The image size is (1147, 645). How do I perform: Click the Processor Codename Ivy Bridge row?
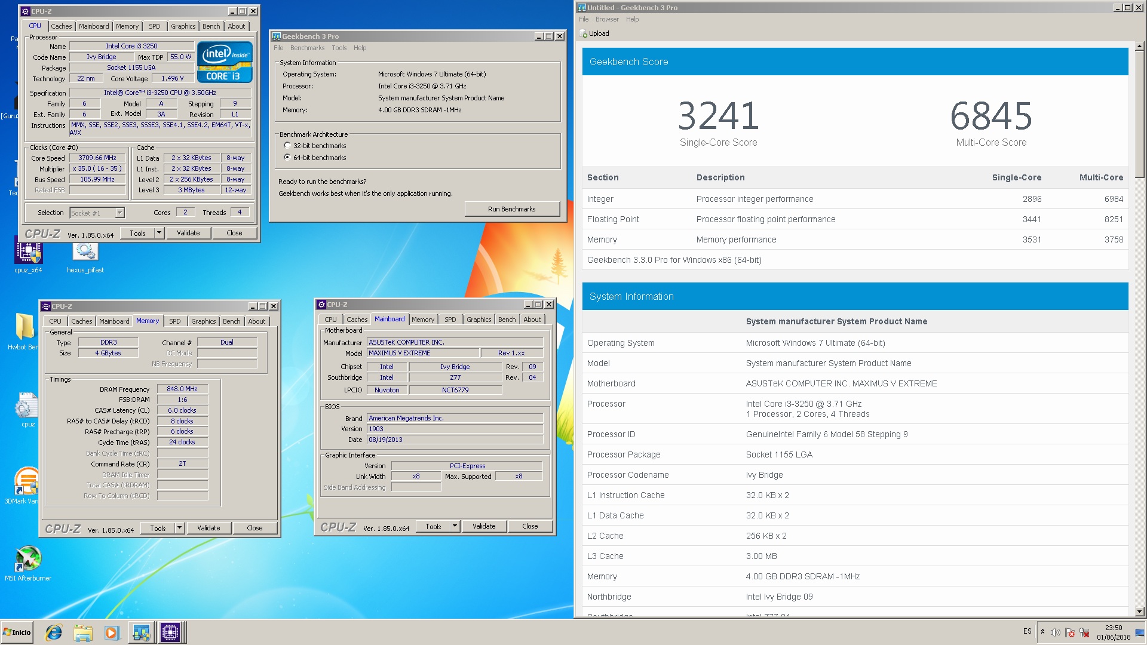click(855, 475)
